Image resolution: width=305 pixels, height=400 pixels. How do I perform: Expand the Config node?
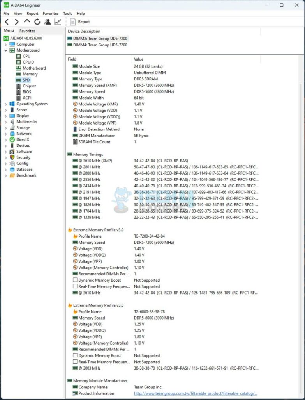[x=6, y=164]
